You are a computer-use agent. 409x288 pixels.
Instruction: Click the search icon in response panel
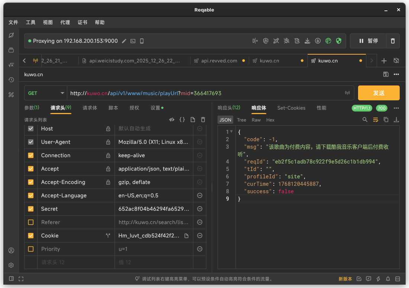pos(365,120)
